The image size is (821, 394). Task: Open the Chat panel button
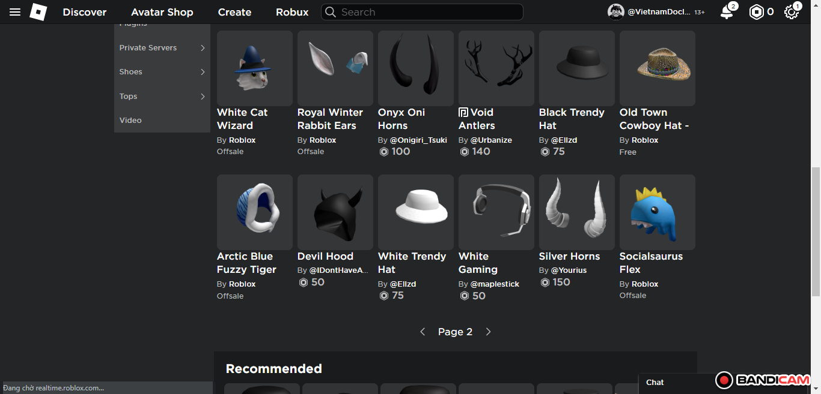(x=655, y=382)
